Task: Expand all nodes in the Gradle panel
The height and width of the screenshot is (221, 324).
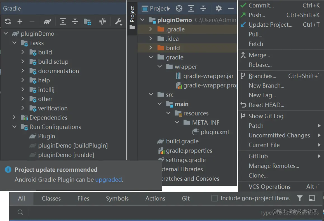Action: pyautogui.click(x=63, y=21)
